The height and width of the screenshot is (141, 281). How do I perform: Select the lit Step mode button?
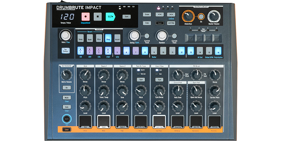108,38
